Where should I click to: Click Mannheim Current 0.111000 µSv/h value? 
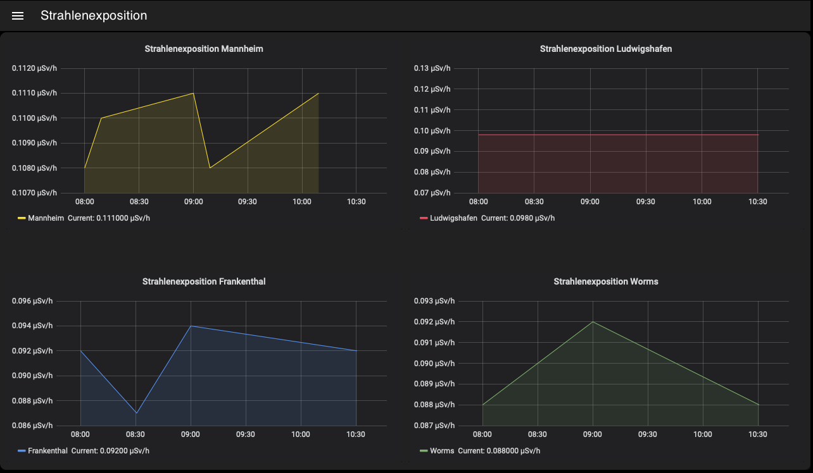109,218
